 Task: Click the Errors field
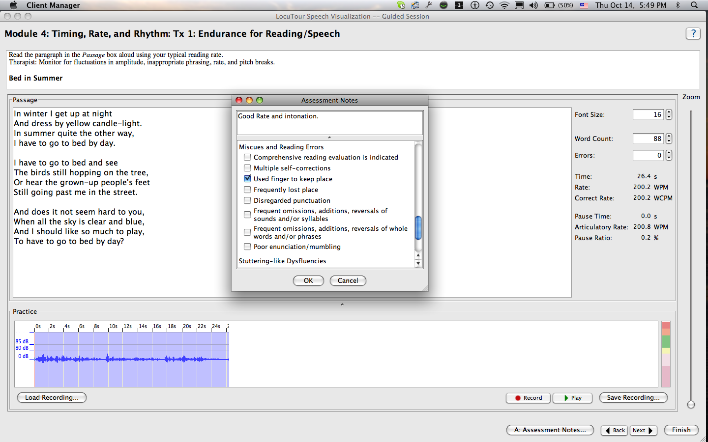tap(648, 155)
